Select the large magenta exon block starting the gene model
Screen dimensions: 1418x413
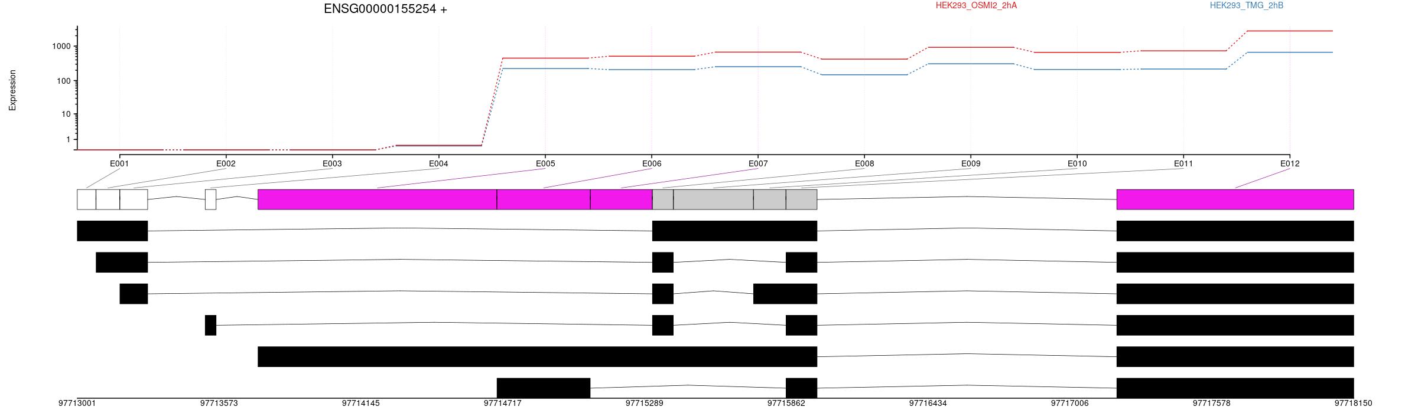pos(378,199)
